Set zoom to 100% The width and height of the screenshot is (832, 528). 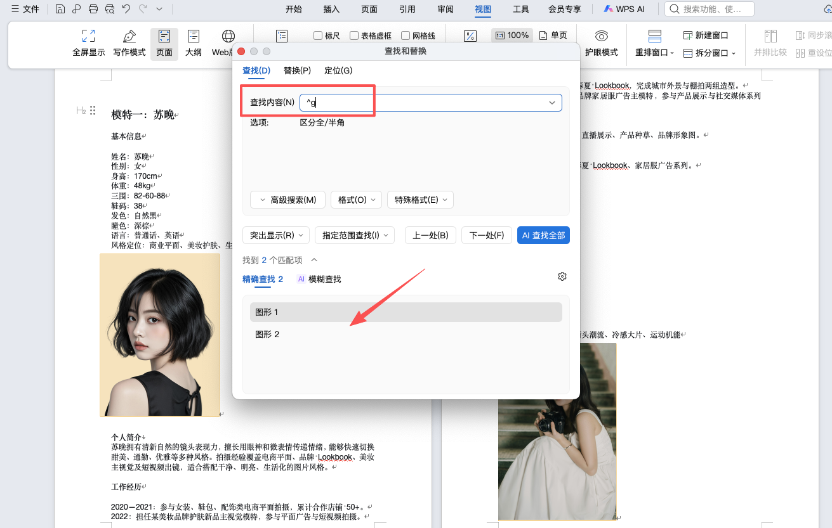512,35
